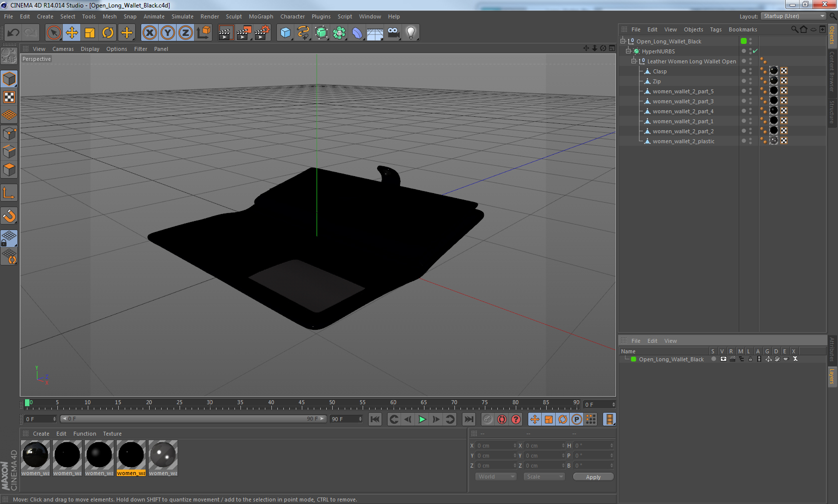
Task: Open the MoGraph menu
Action: click(261, 16)
